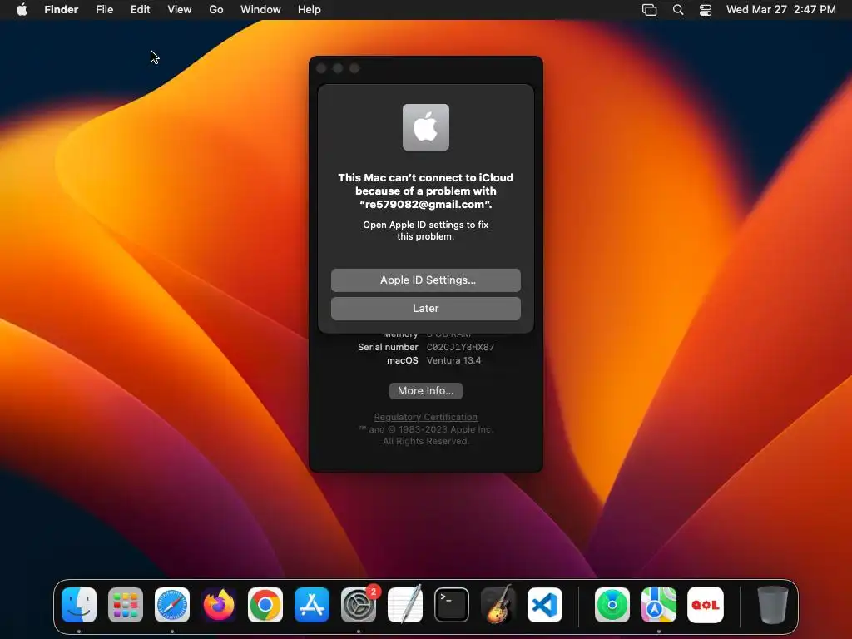
Task: Open Launchpad in the Dock
Action: pos(126,605)
